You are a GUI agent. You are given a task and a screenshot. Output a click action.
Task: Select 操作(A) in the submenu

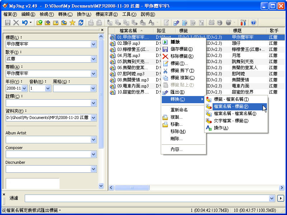pyautogui.click(x=236, y=128)
